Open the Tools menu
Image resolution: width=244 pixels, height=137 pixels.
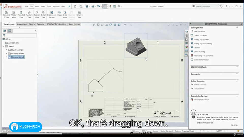point(49,6)
